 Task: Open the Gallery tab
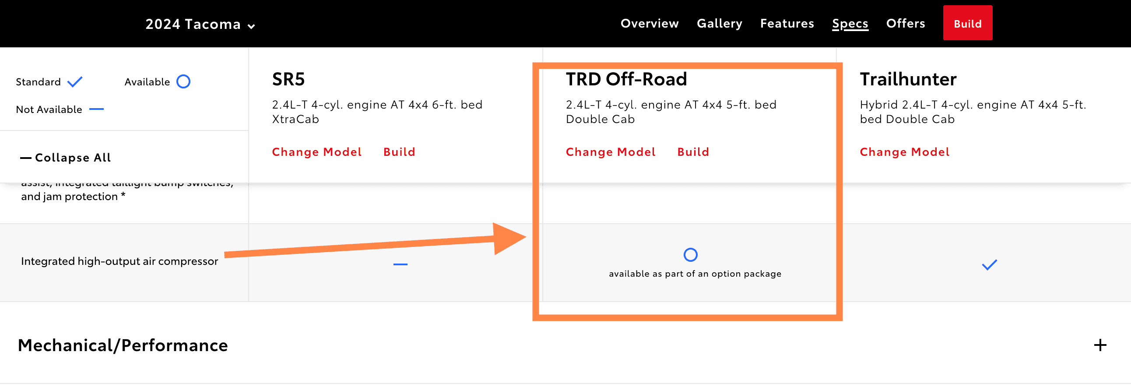click(x=719, y=23)
